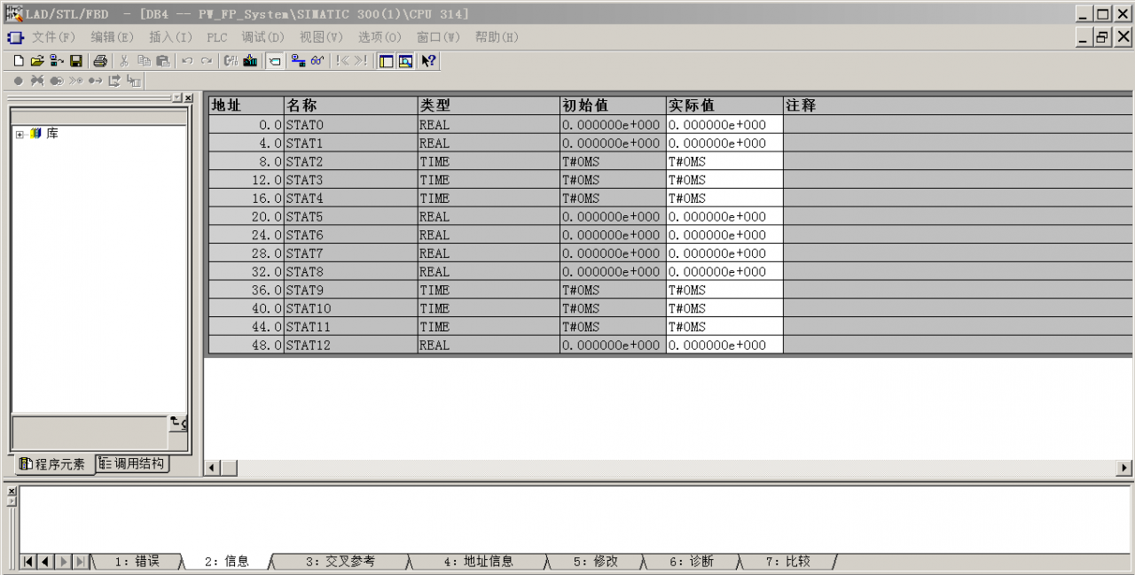Click the Paste clipboard icon

162,61
